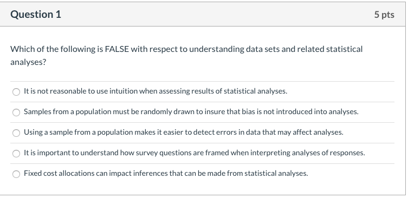Mark the radio button for easier error detection
This screenshot has height=198, width=408.
click(16, 133)
